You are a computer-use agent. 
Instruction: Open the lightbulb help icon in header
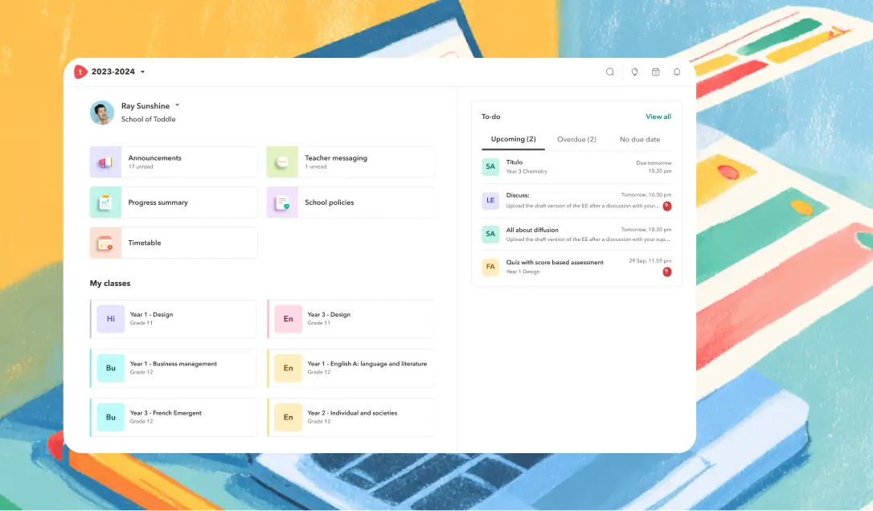(x=634, y=72)
